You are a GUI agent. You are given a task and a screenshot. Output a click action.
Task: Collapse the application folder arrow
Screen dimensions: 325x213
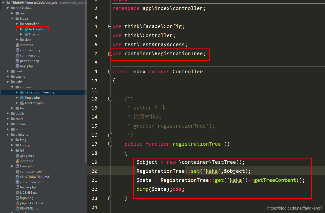pos(8,8)
